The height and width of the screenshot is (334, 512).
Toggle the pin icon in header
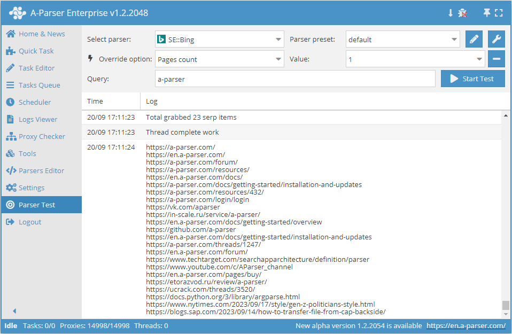click(486, 13)
